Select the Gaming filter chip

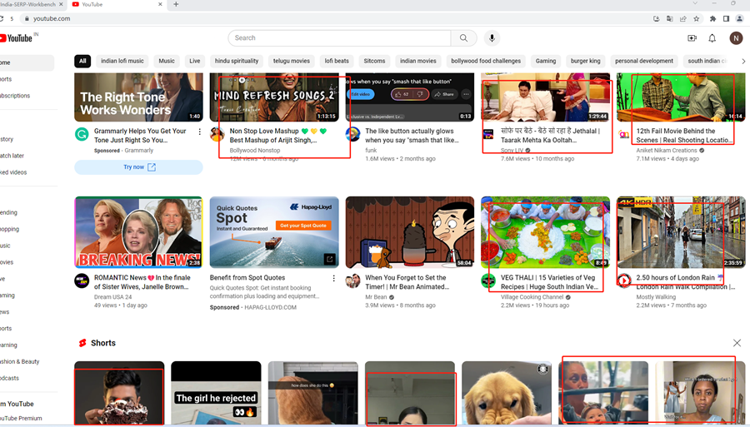click(x=546, y=61)
